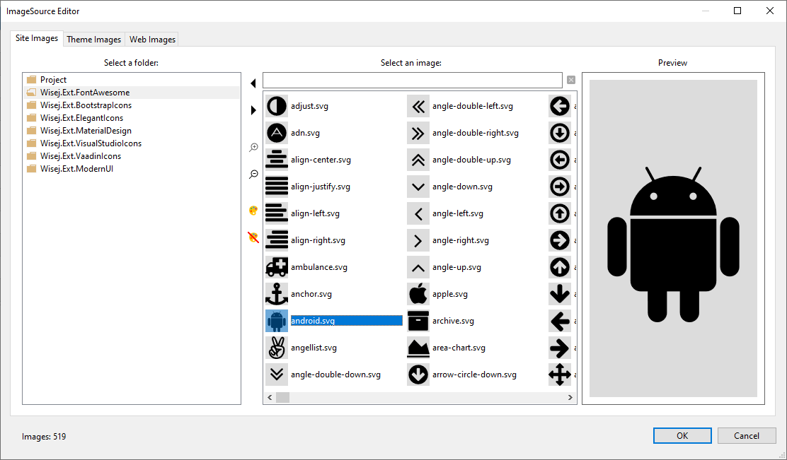This screenshot has width=787, height=460.
Task: Select the Wisej.Ext.FontAwesome folder
Action: [85, 92]
